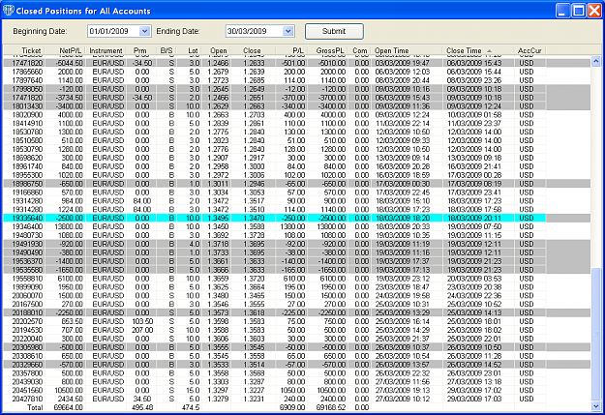The height and width of the screenshot is (415, 605).
Task: Click the vertical scrollbar thumb
Action: click(595, 335)
